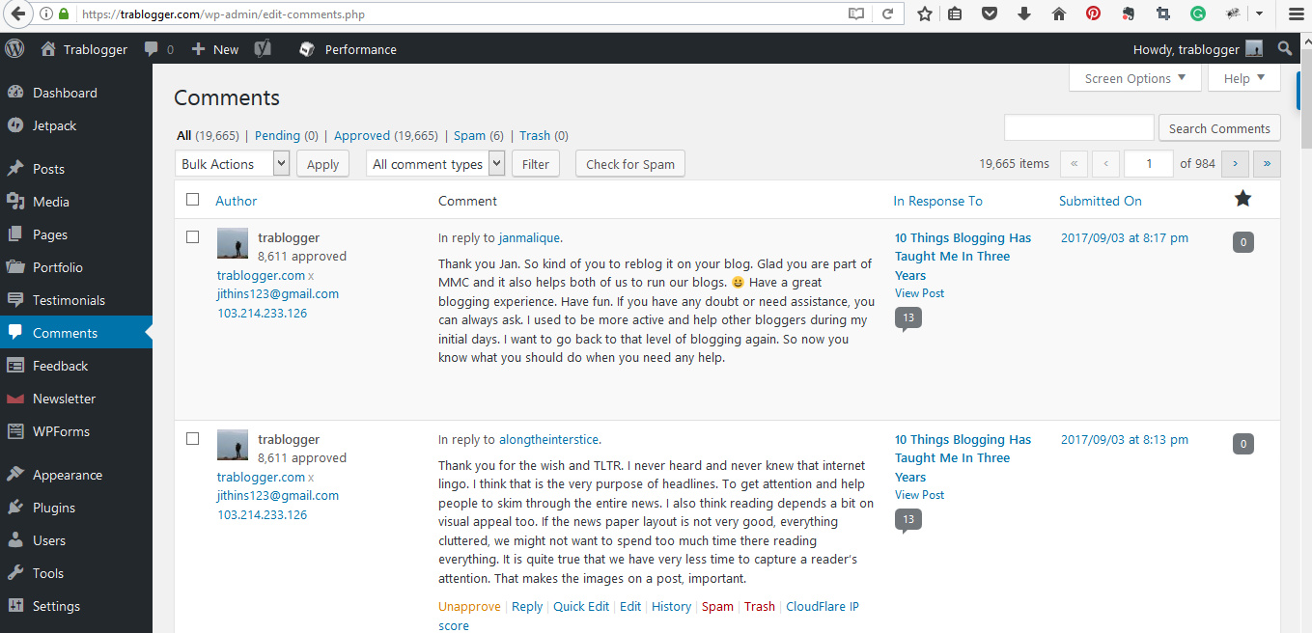Select the second comment's checkbox
This screenshot has width=1312, height=633.
click(x=192, y=438)
